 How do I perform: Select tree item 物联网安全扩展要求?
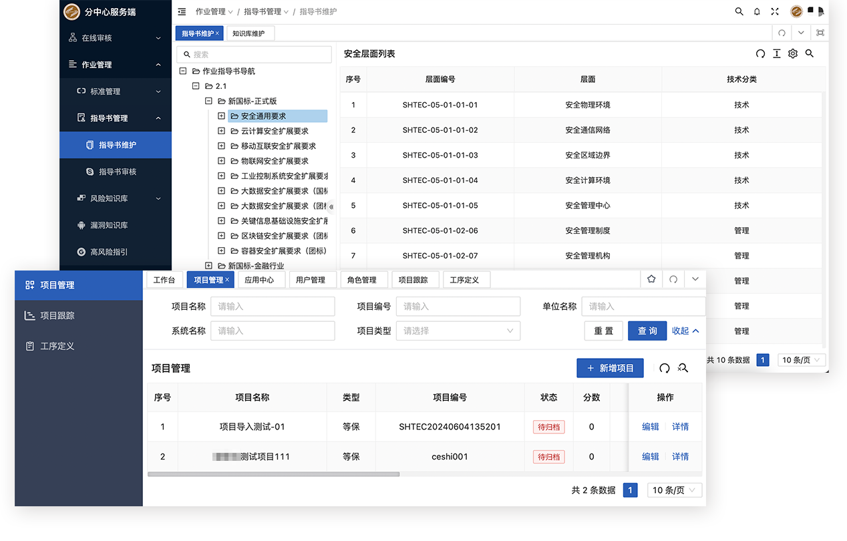point(275,161)
